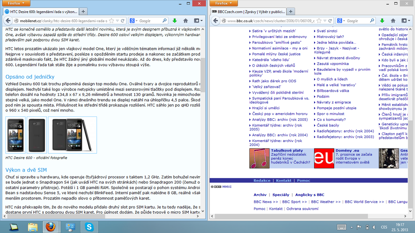Reload the mobilenet.cz page
The image size is (415, 233).
click(x=123, y=21)
